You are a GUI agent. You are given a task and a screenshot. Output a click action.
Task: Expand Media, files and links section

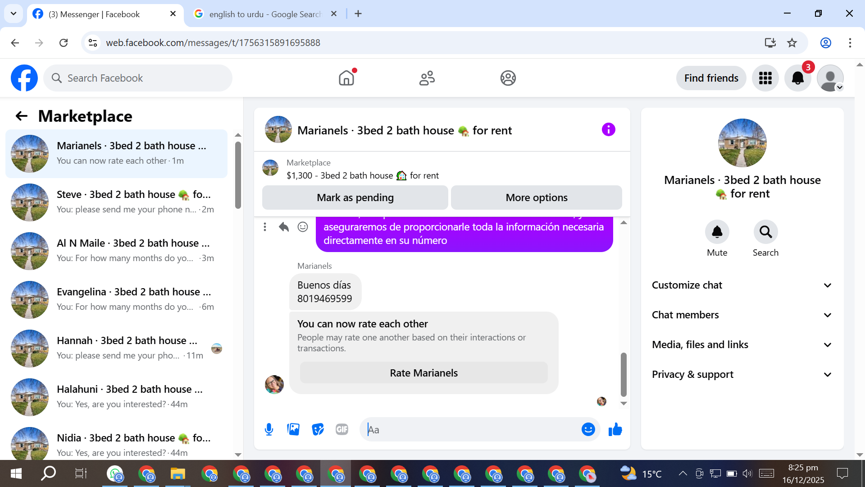pyautogui.click(x=742, y=345)
